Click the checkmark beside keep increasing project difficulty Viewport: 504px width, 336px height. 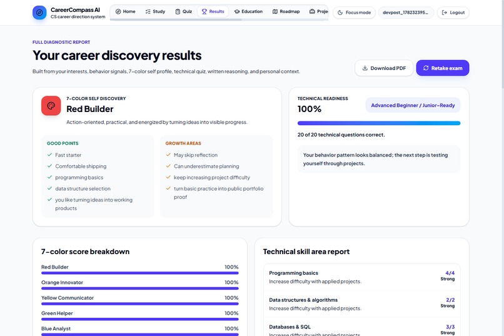click(168, 177)
